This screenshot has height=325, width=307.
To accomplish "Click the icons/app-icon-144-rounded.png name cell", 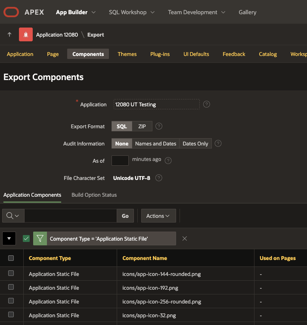I will click(161, 274).
